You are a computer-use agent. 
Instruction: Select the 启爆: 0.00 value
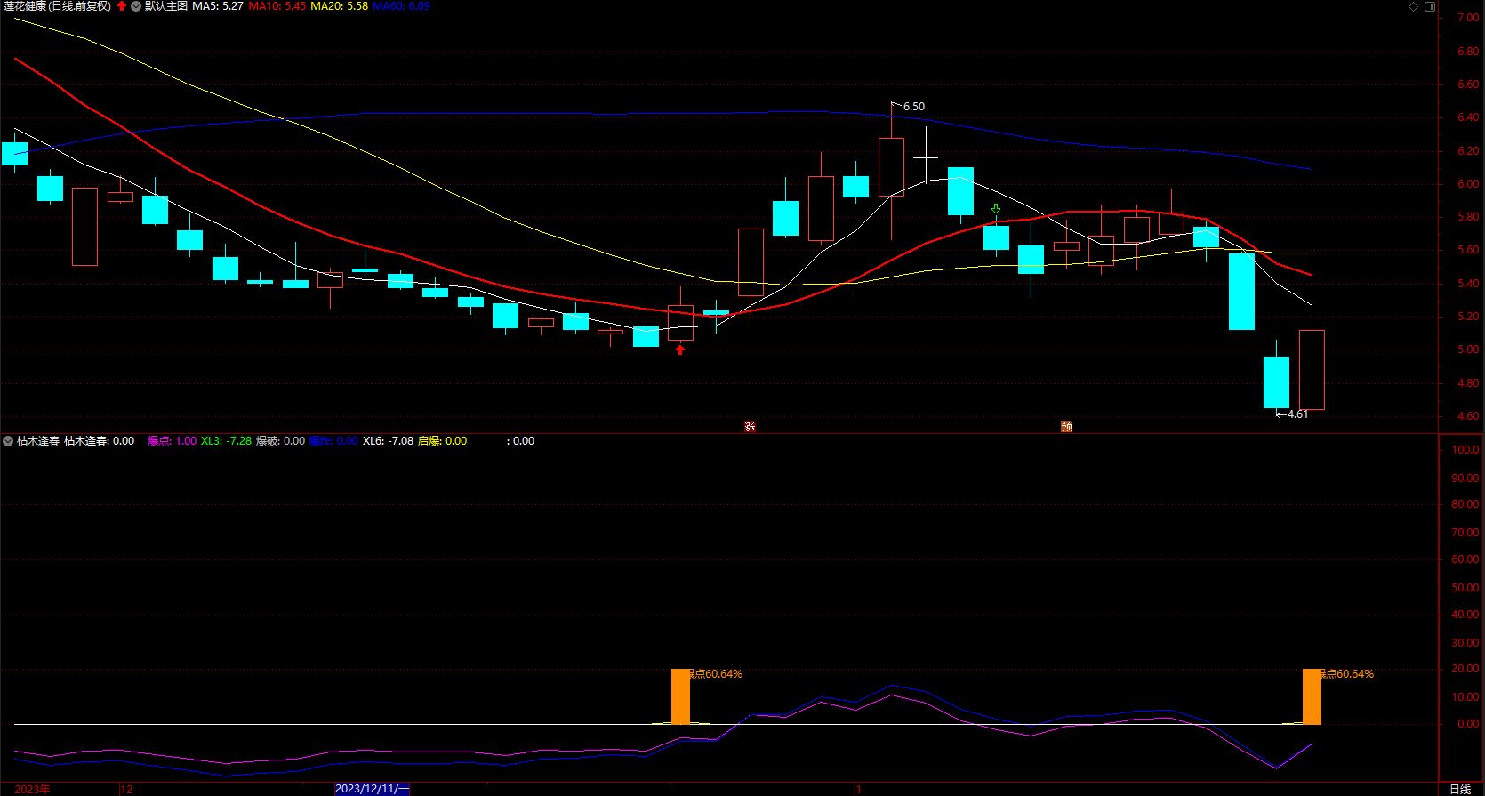[442, 441]
